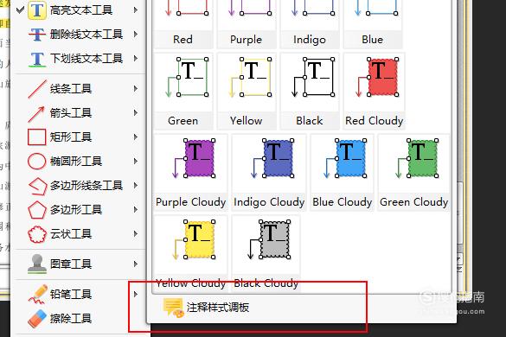
Task: Pick the eraser tool icon
Action: coord(37,318)
